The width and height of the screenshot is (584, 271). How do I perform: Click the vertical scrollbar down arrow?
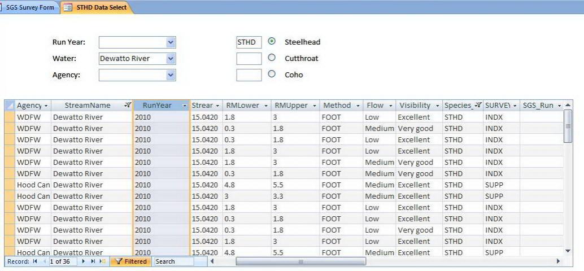568,251
